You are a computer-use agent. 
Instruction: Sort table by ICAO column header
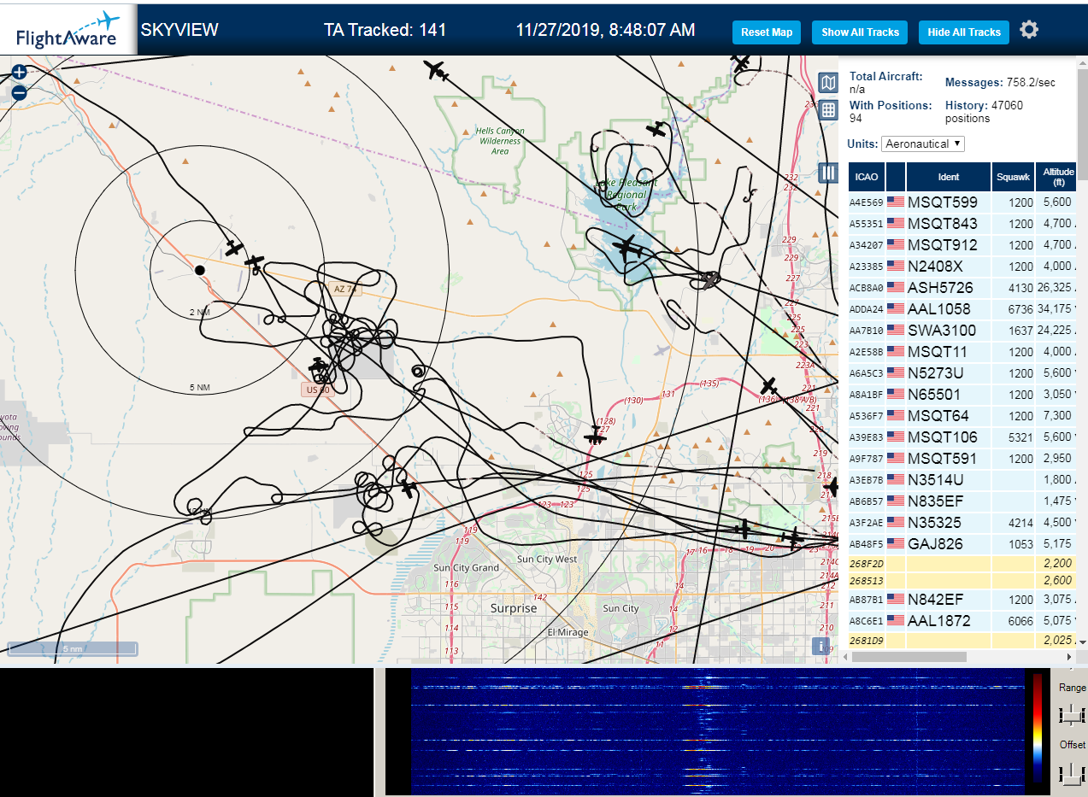(866, 177)
